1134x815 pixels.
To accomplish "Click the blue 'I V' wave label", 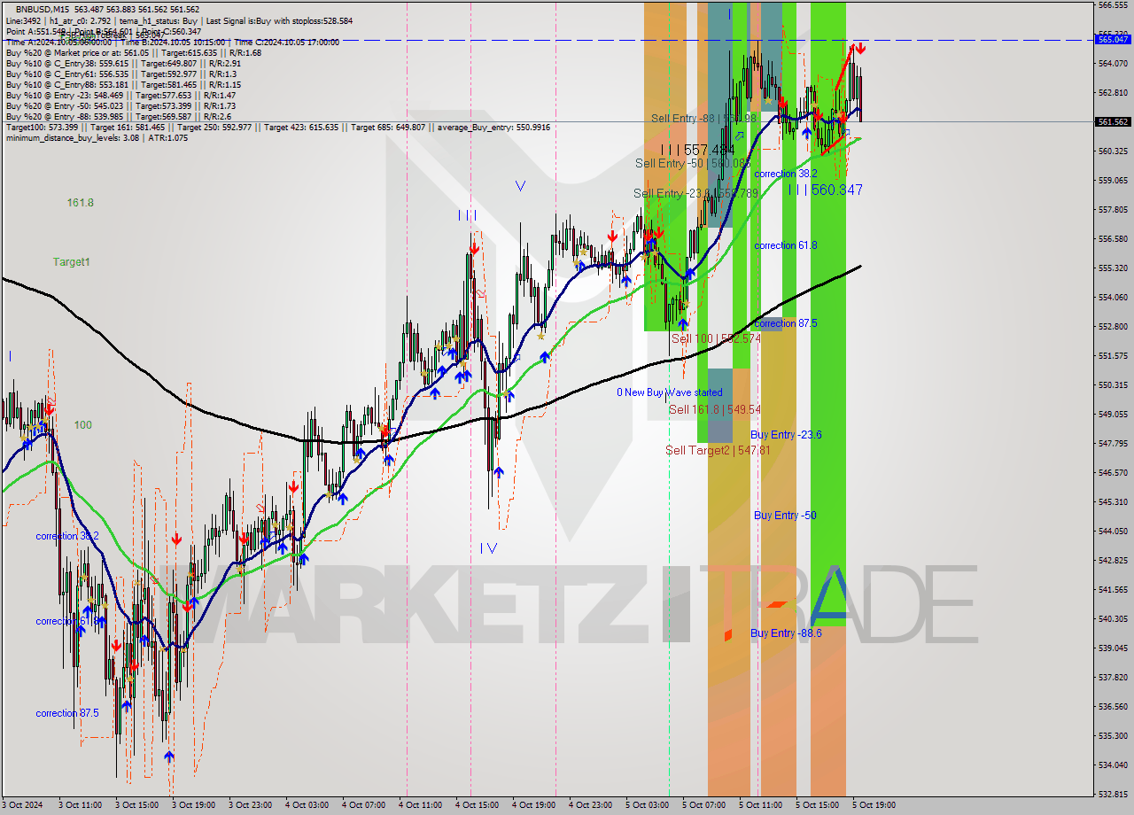I will click(488, 548).
